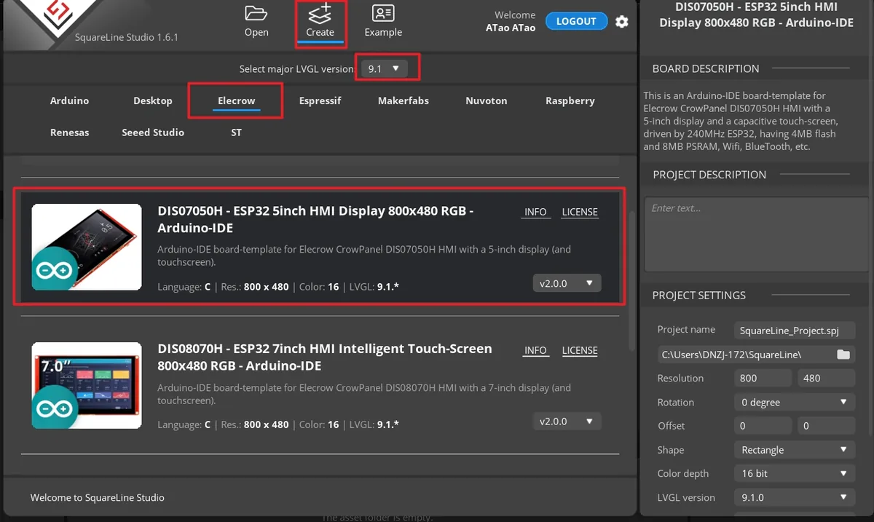Open an existing project via Open icon
The image size is (874, 522).
pyautogui.click(x=256, y=21)
